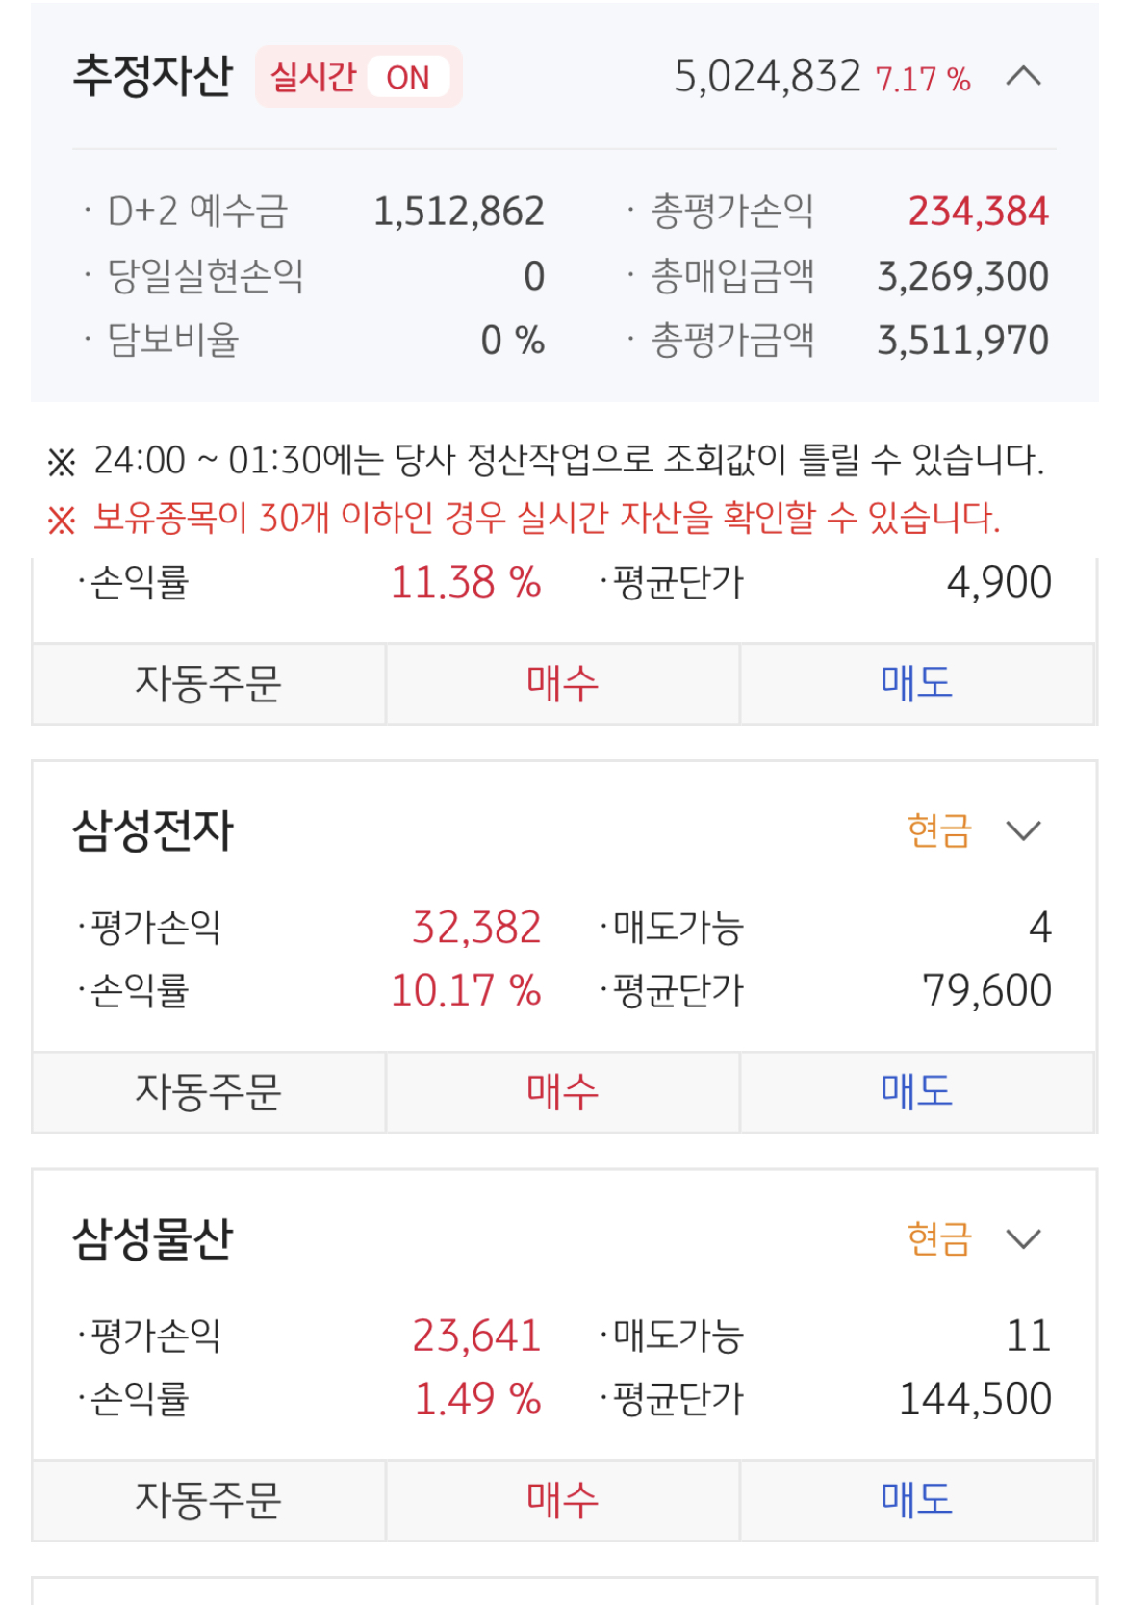Image resolution: width=1126 pixels, height=1605 pixels.
Task: Expand the 삼성전자 holding details chevron
Action: (x=1023, y=830)
